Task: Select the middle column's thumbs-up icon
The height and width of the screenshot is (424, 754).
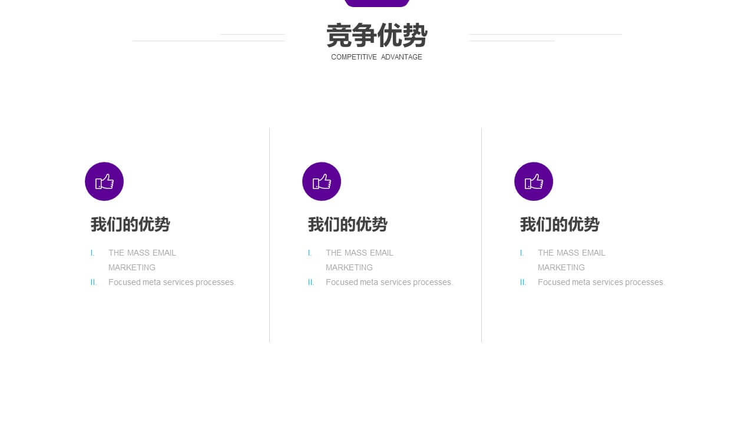Action: click(x=322, y=181)
